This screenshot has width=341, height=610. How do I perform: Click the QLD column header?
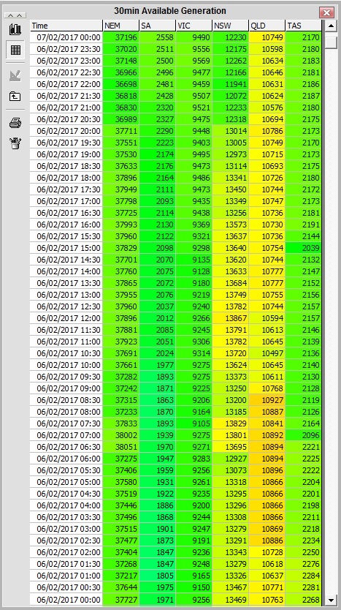pyautogui.click(x=267, y=26)
